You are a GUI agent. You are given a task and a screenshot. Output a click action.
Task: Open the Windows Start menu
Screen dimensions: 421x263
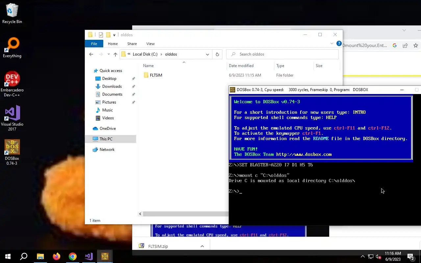click(x=8, y=256)
